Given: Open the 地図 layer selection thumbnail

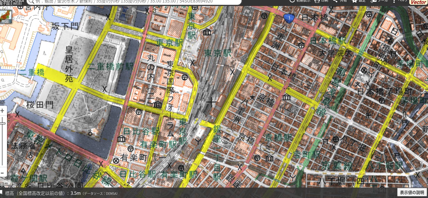Looking at the screenshot, I should 6,17.
